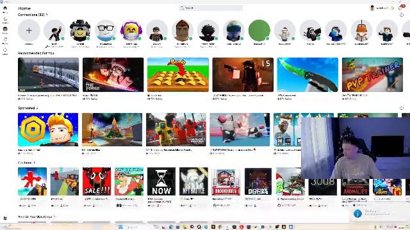
Task: Open the red-lit gunman game thumbnail
Action: (243, 75)
